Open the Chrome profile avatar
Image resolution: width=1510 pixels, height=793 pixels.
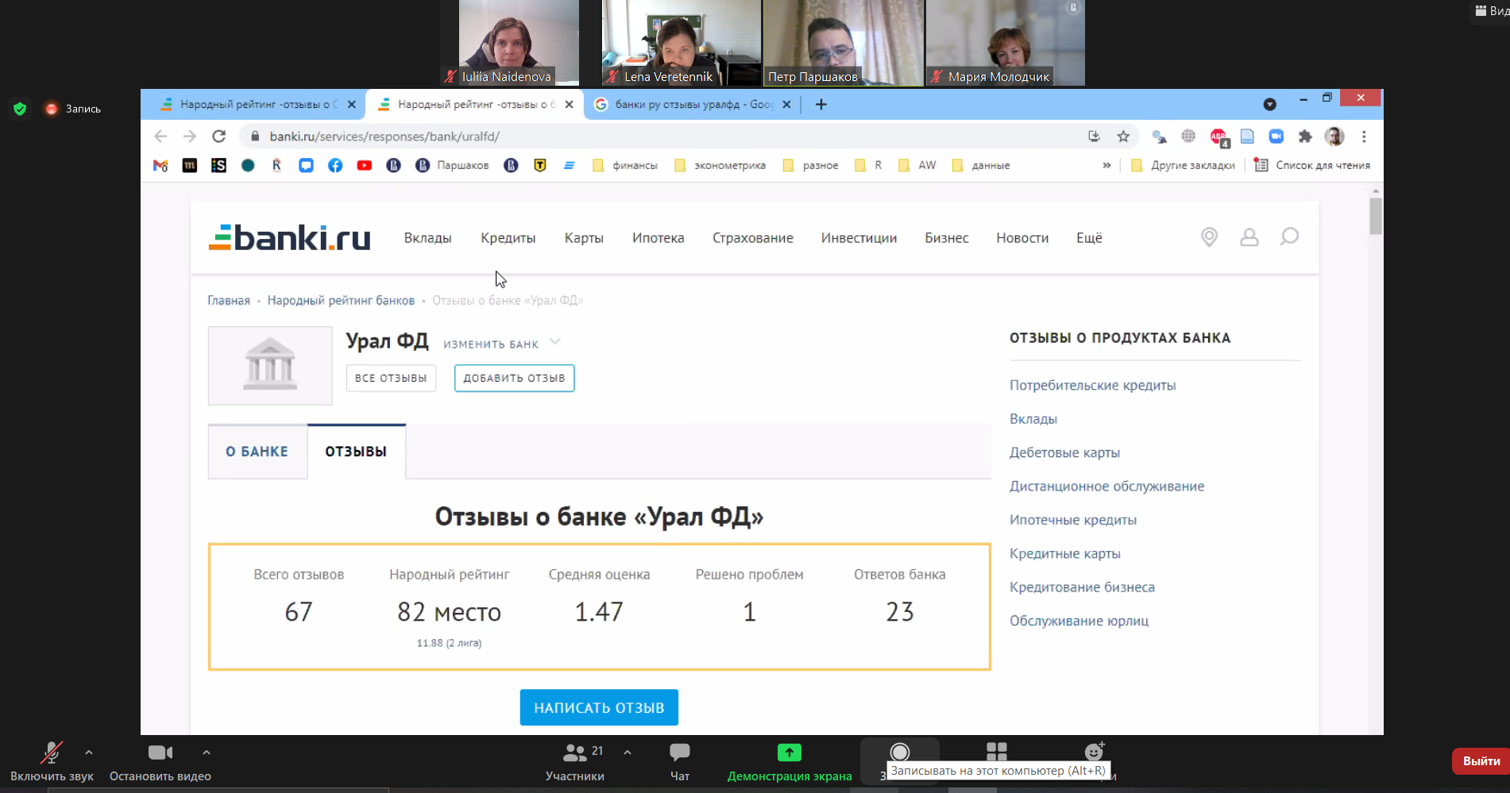coord(1334,137)
